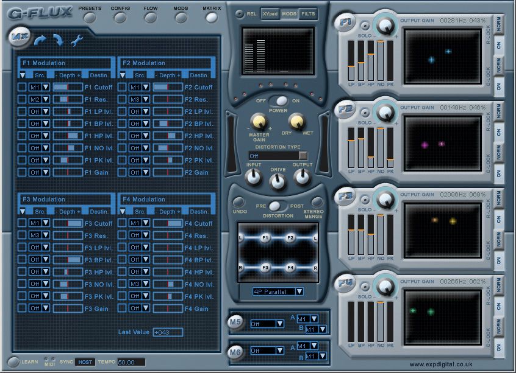Click the M5 modulator button
This screenshot has width=516, height=373.
235,322
